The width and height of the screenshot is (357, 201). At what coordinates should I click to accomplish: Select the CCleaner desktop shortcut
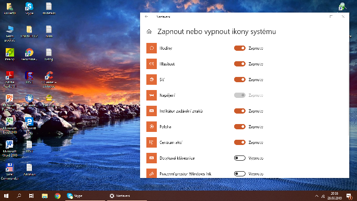point(49,80)
